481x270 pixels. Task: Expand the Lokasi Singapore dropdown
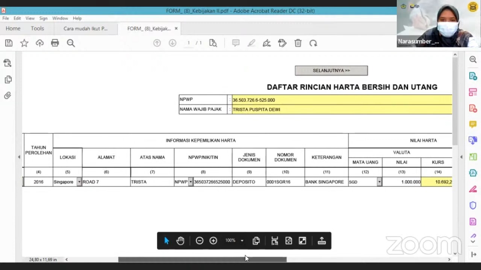click(79, 182)
